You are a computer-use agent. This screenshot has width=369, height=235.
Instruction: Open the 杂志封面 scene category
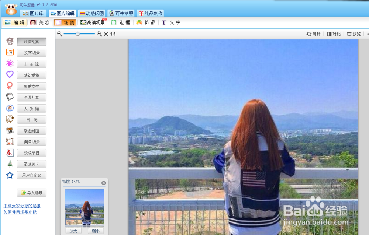click(32, 131)
